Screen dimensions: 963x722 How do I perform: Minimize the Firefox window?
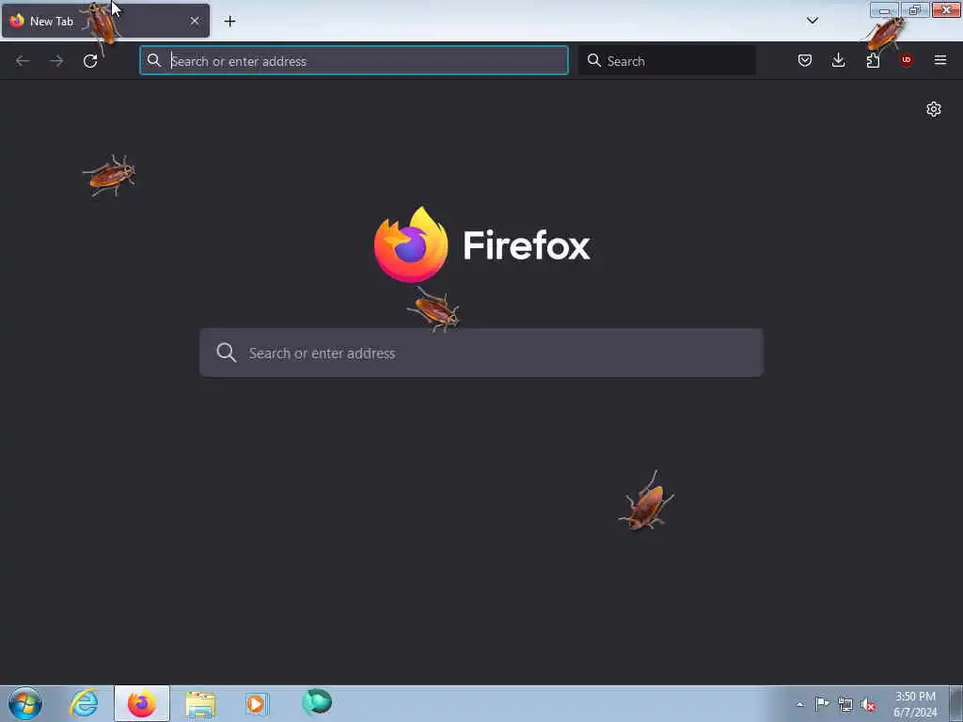click(884, 9)
